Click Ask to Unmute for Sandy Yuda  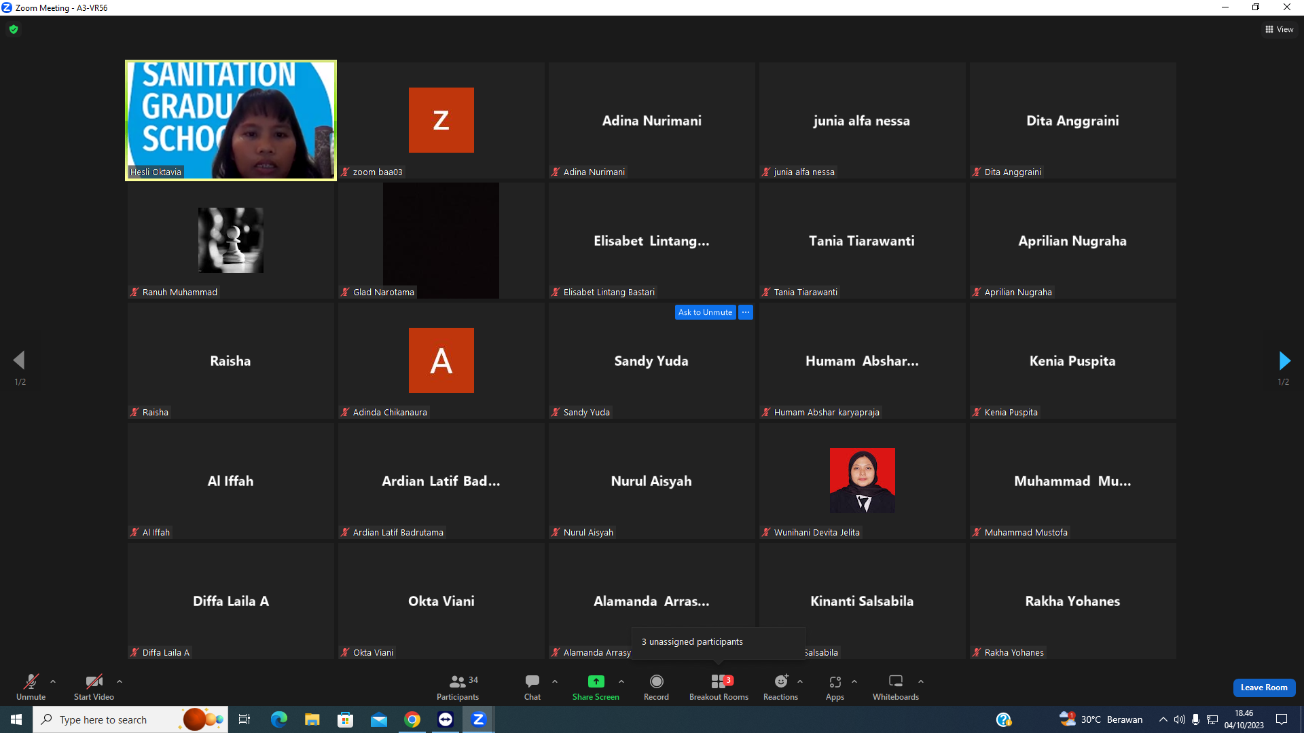pyautogui.click(x=705, y=312)
